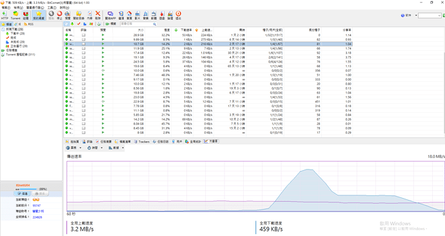
Task: Click the magnet link toolbar icon
Action: pos(26,15)
